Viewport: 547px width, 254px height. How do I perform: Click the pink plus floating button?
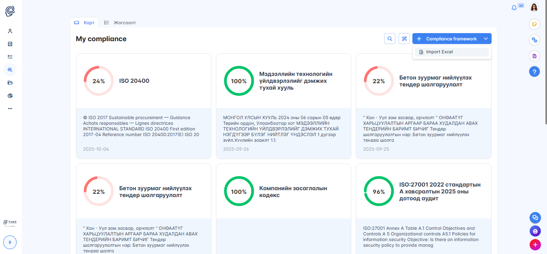(535, 245)
